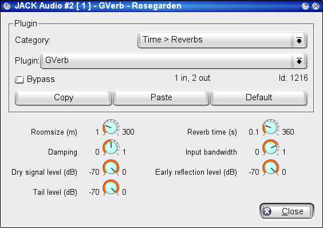This screenshot has width=323, height=228.
Task: Enable the Bypass checkbox
Action: (x=19, y=79)
